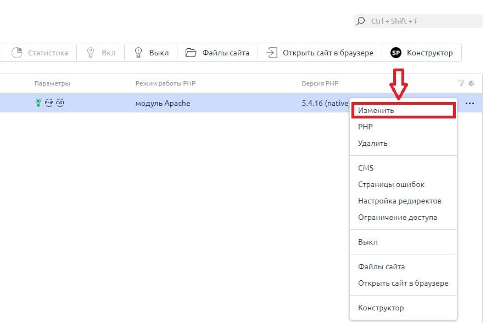Click the Параметры column header
Viewport: 497px width, 323px height.
pos(52,83)
